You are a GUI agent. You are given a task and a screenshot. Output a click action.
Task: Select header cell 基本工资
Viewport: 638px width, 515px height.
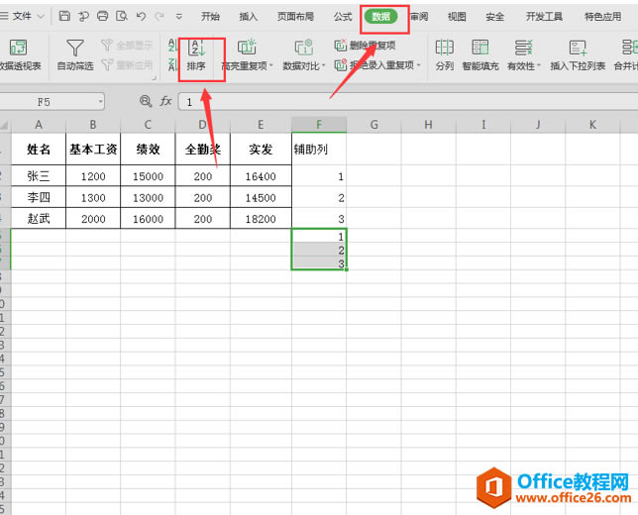coord(93,149)
